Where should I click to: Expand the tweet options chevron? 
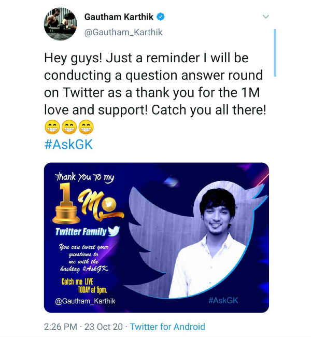(x=266, y=17)
